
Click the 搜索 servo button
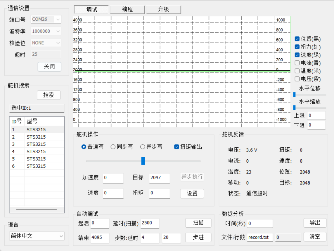[x=49, y=95]
